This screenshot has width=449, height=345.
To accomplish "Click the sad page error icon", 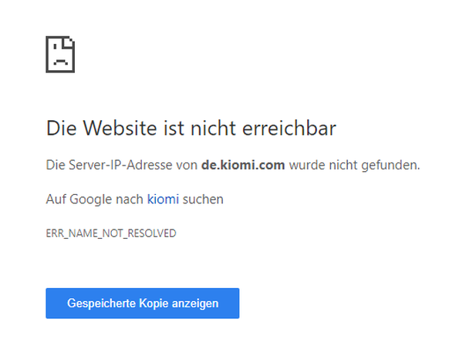I will [60, 55].
